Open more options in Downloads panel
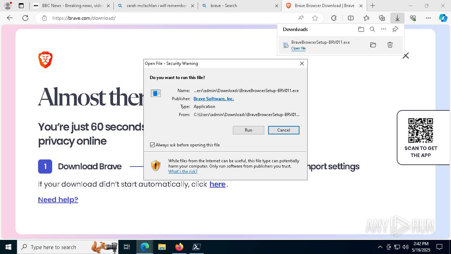451x254 pixels. pyautogui.click(x=384, y=29)
